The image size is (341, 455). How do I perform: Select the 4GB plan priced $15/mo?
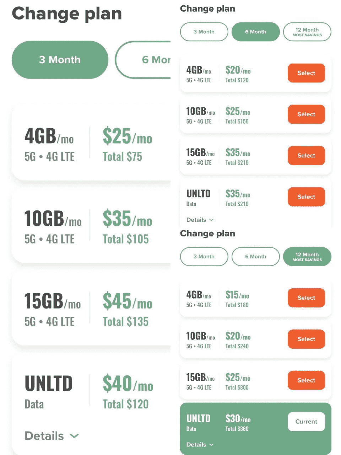point(306,298)
